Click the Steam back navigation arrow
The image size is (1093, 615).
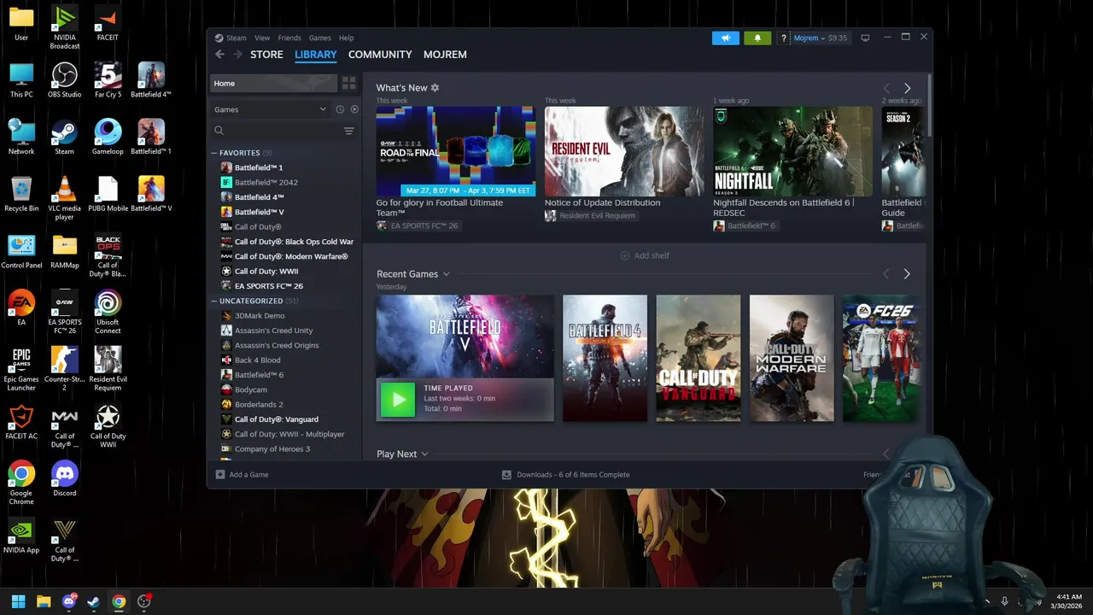tap(219, 55)
